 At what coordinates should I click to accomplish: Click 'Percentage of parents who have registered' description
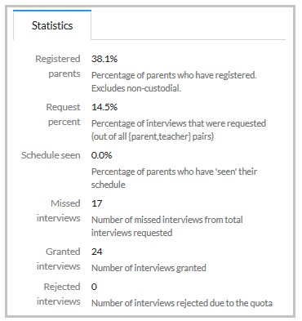coord(174,75)
